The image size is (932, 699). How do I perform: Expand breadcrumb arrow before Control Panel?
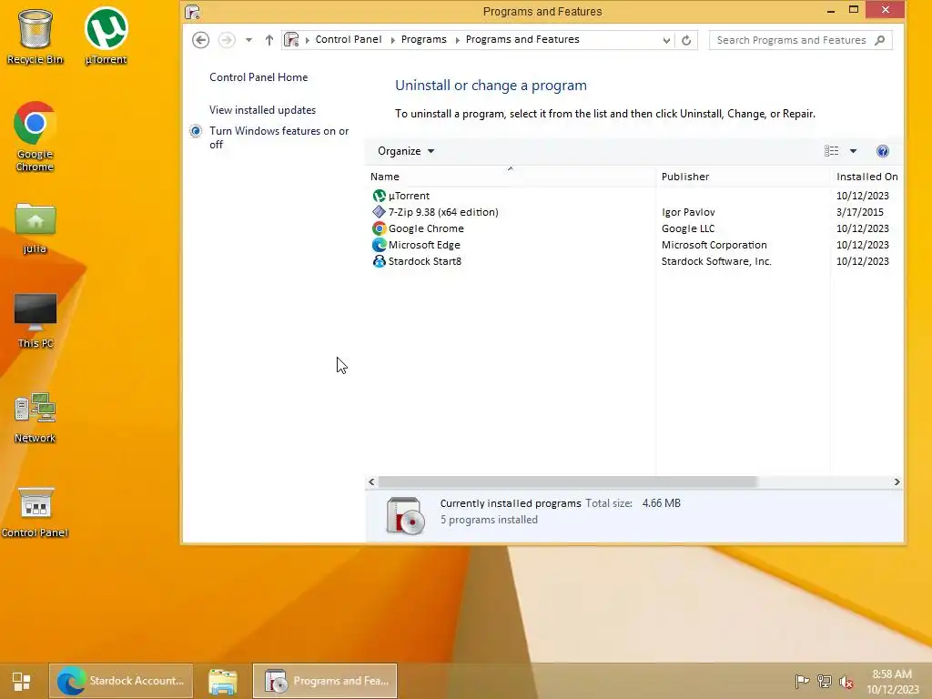point(308,40)
